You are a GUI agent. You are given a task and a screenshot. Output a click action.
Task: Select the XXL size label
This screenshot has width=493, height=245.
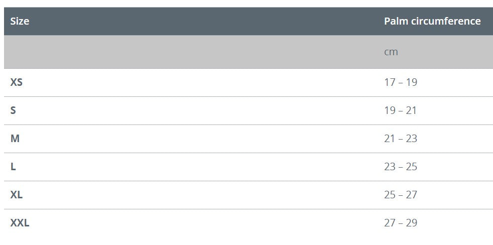tap(20, 223)
